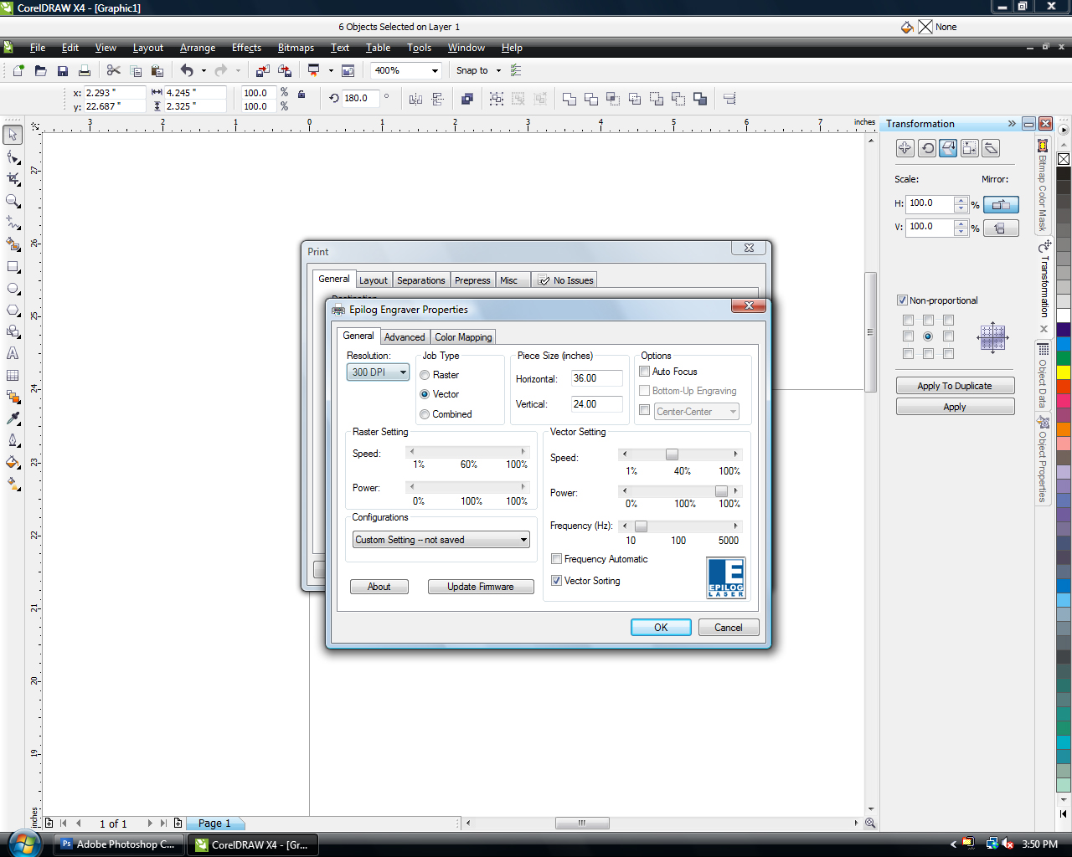Switch to the Advanced tab
1072x857 pixels.
click(405, 337)
